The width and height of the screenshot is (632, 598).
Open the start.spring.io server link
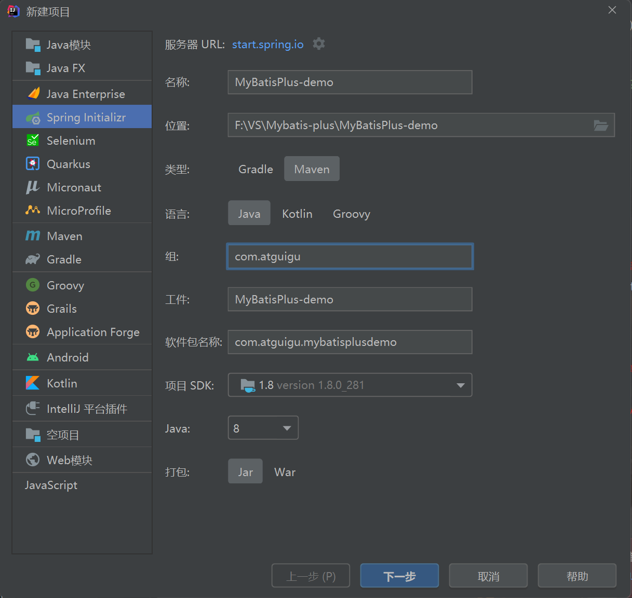coord(268,44)
